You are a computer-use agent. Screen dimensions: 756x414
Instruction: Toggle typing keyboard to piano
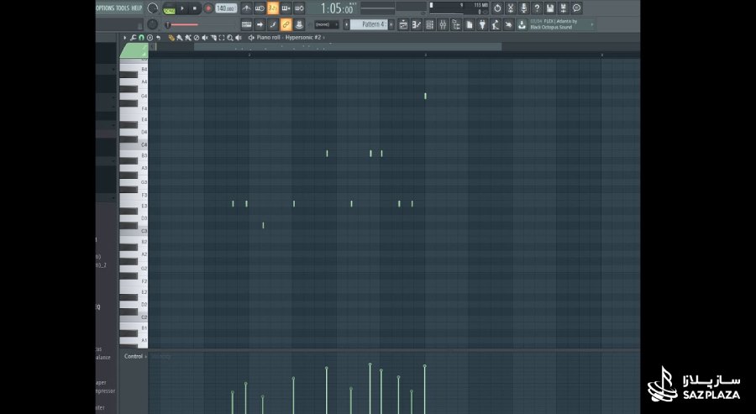coord(246,24)
